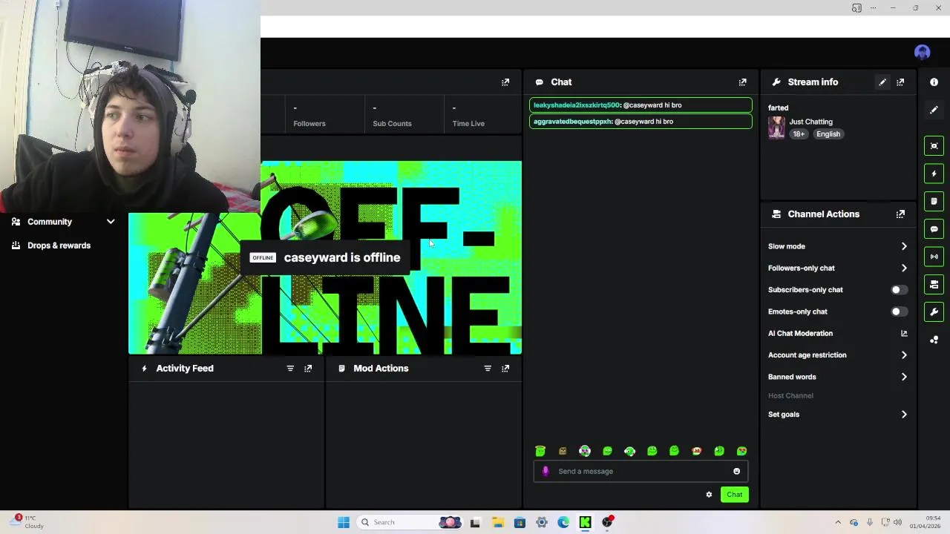Toggle Subscribers-only chat switch
This screenshot has width=950, height=534.
tap(898, 290)
